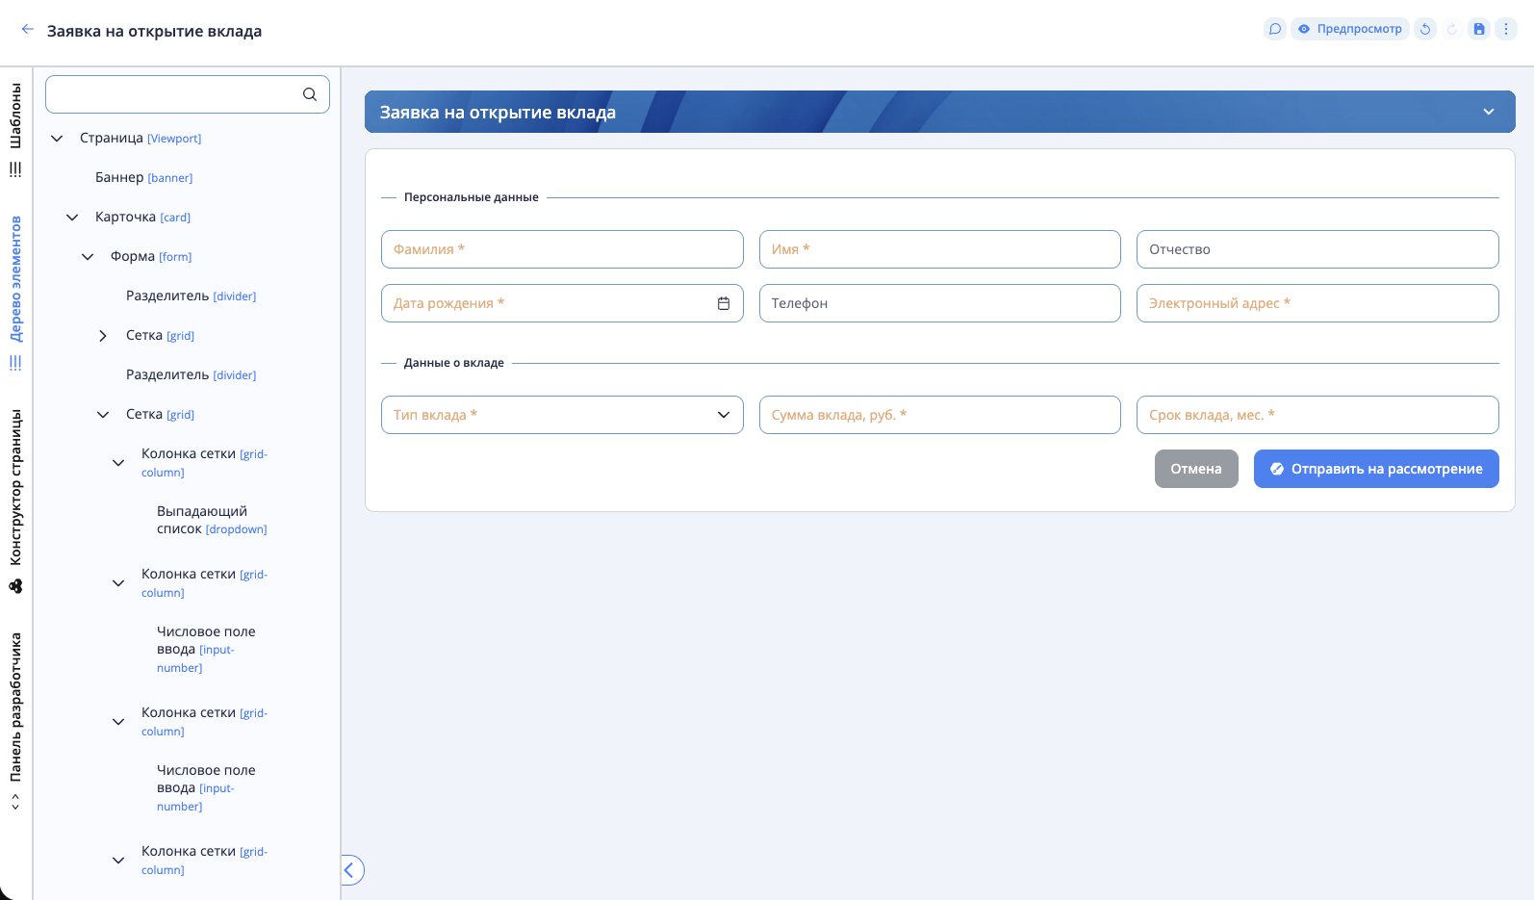Click the search magnifier icon in the tree panel
Viewport: 1534px width, 900px height.
pos(310,94)
